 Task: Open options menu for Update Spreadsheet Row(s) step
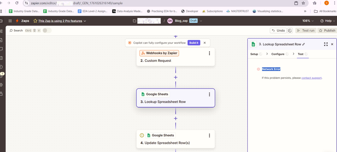209,135
